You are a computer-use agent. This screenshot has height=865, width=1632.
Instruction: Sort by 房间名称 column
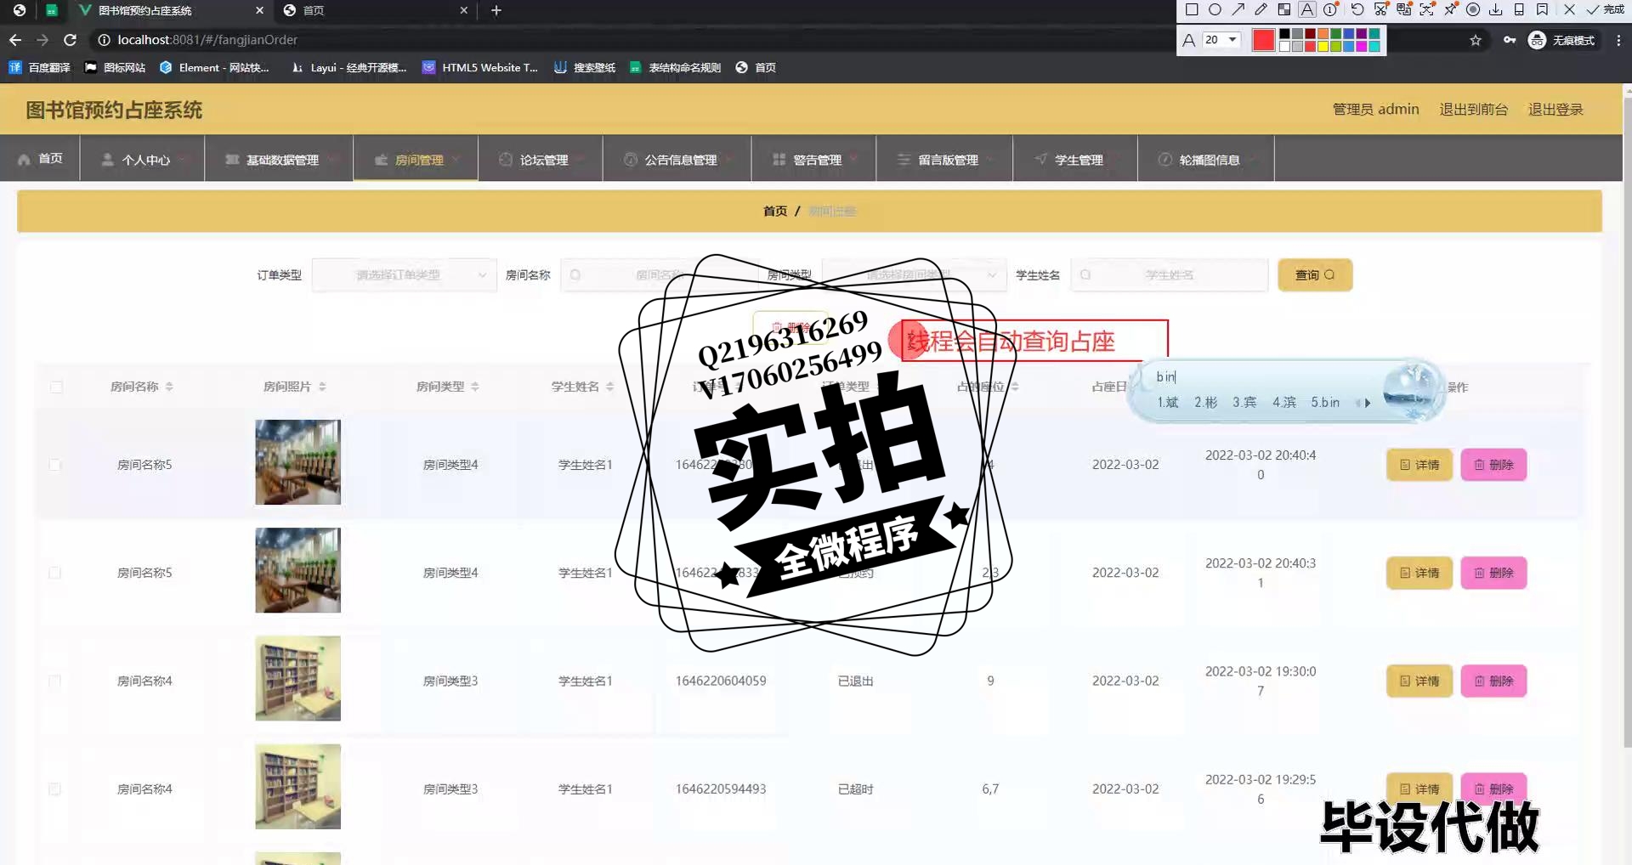point(169,387)
